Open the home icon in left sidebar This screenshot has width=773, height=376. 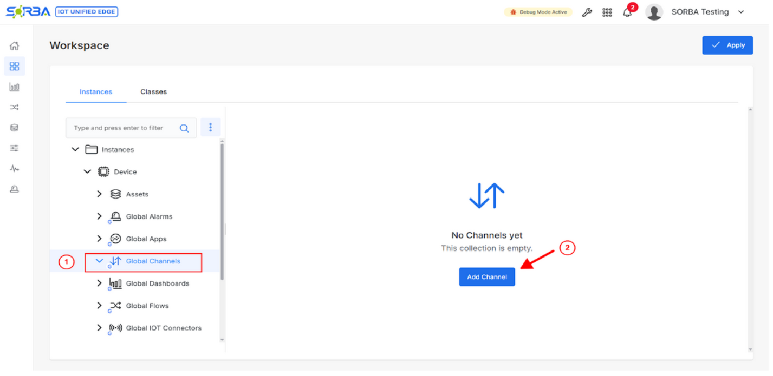coord(15,46)
